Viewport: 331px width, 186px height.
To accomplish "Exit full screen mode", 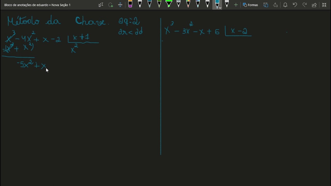I will coord(324,5).
